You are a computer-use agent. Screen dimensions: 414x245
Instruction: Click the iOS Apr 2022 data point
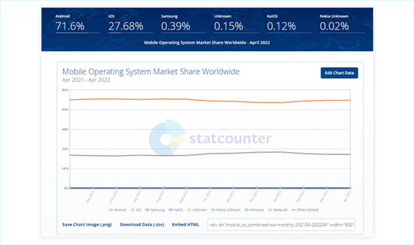pos(350,155)
